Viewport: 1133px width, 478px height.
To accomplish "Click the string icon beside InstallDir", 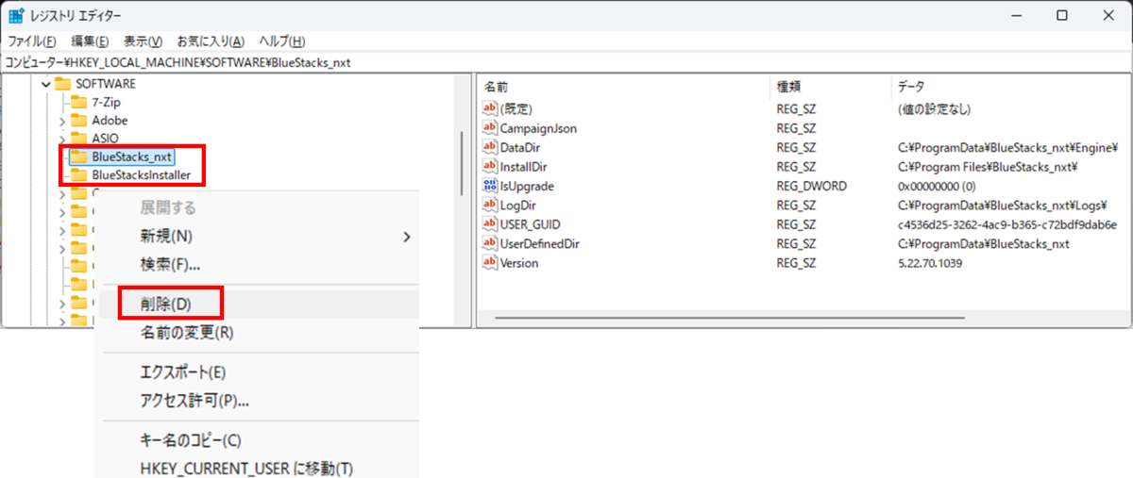I will pyautogui.click(x=490, y=167).
